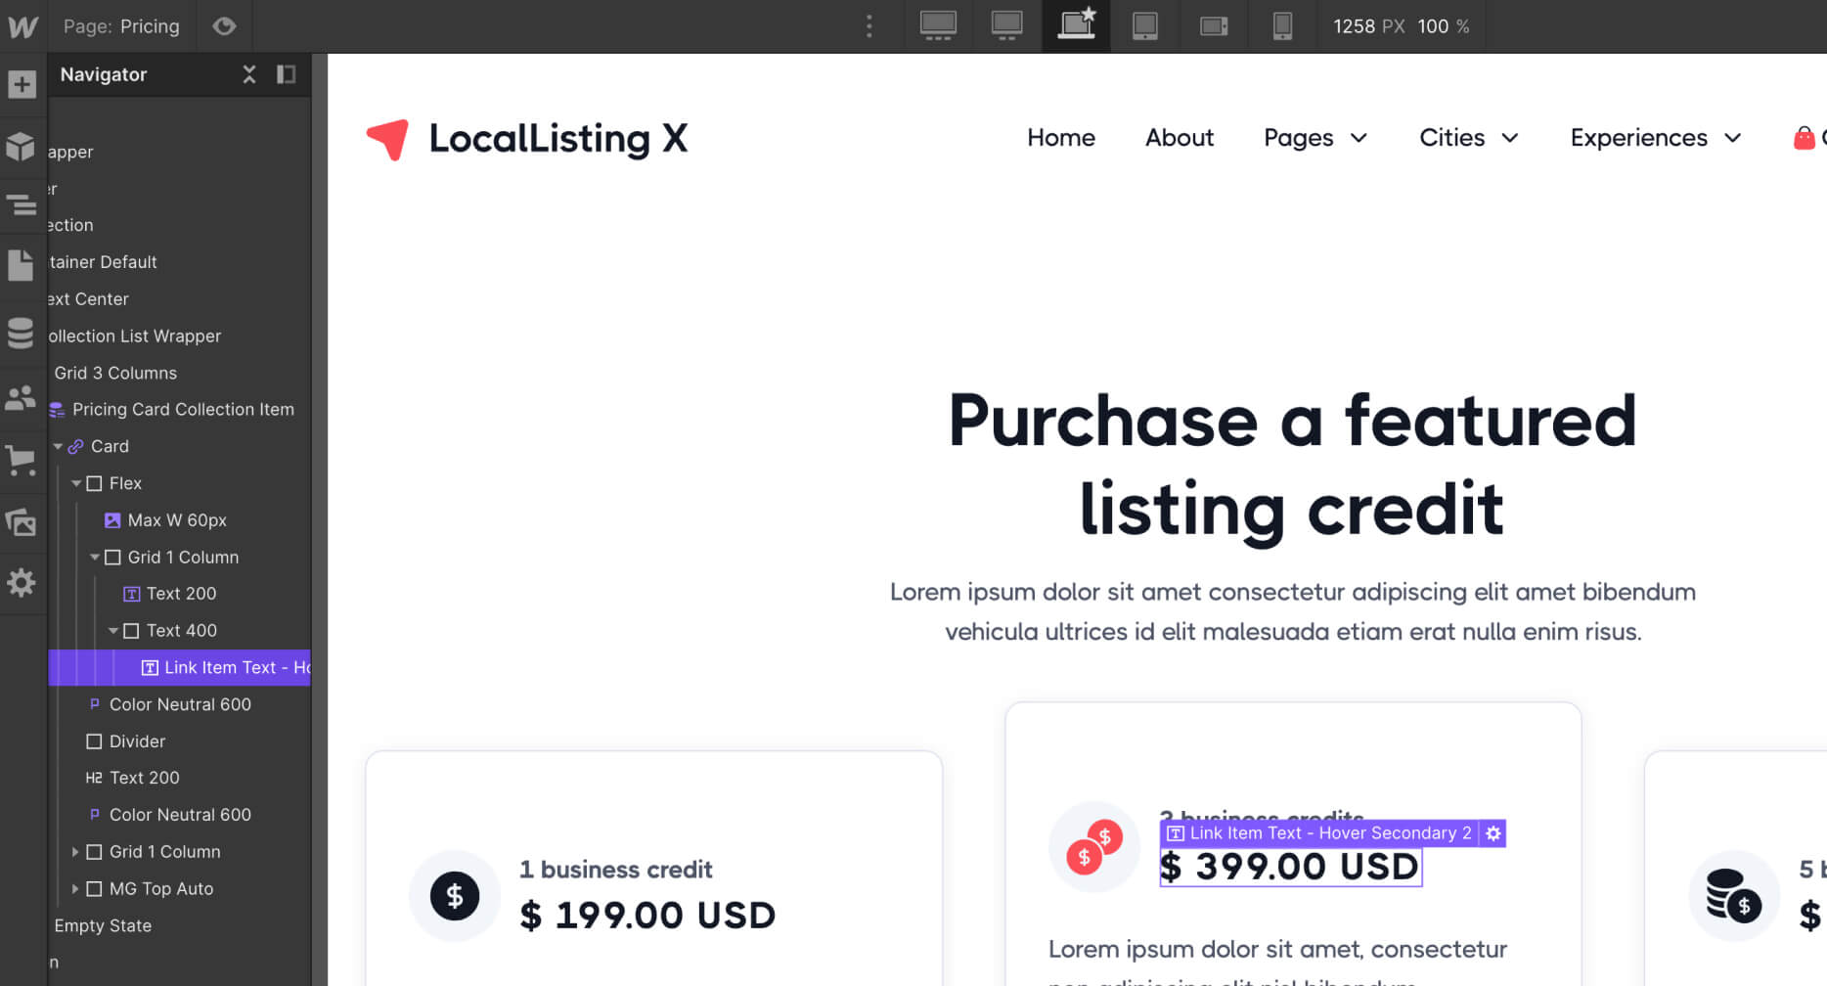This screenshot has width=1827, height=986.
Task: Open the project Settings gear
Action: click(x=22, y=583)
